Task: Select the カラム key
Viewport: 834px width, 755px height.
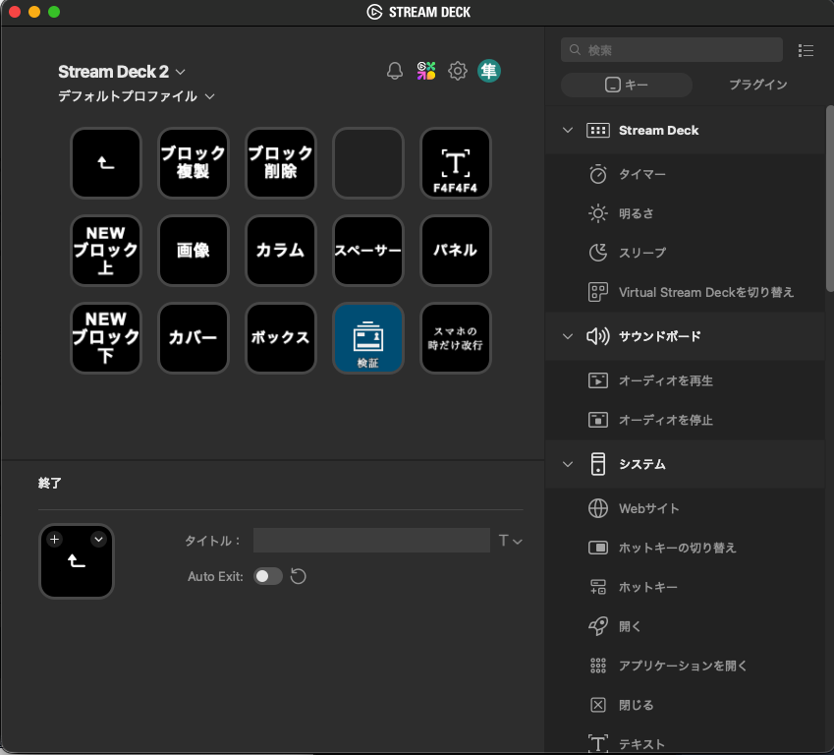Action: coord(280,251)
